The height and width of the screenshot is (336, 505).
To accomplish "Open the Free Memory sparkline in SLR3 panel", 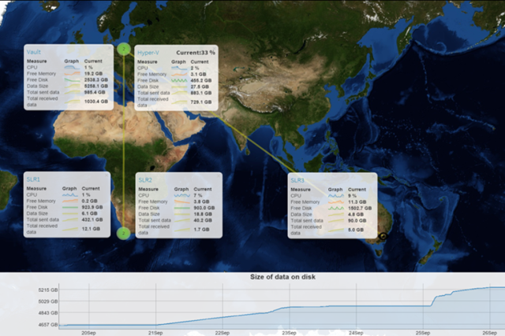I will click(x=335, y=201).
